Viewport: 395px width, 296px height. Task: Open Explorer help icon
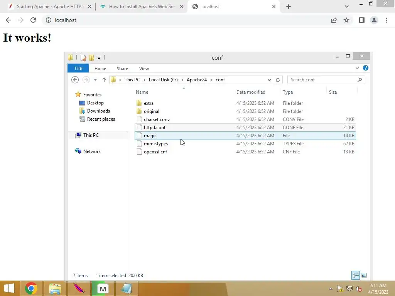(x=366, y=68)
